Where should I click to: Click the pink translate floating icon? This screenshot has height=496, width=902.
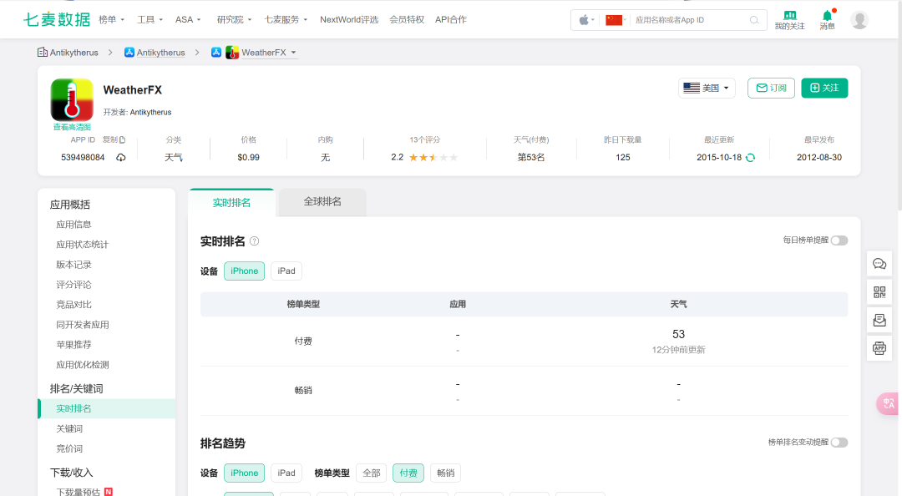[x=889, y=403]
